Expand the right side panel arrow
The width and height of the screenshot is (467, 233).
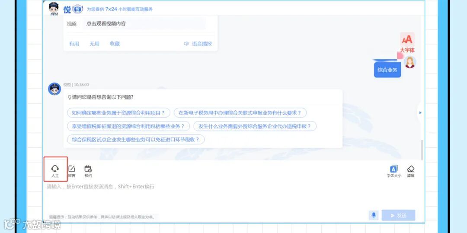click(x=420, y=112)
